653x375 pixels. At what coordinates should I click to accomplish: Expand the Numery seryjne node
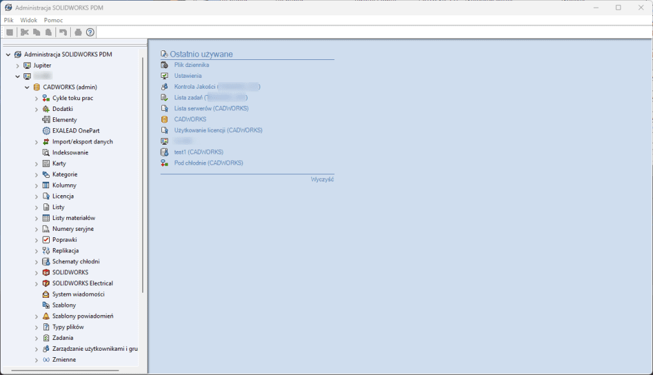point(36,229)
